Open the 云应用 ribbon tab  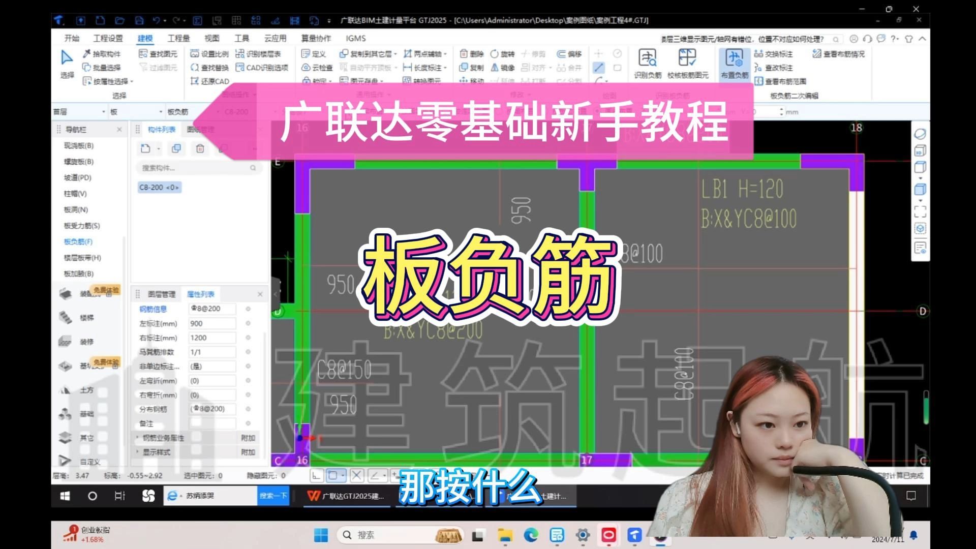pos(275,38)
